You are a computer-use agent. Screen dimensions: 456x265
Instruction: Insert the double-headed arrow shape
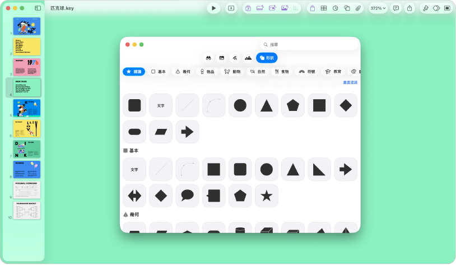[x=134, y=196]
